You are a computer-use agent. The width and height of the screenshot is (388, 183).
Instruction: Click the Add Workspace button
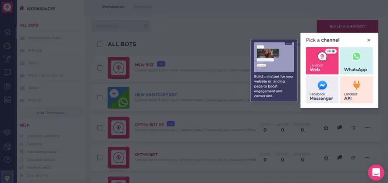click(50, 113)
